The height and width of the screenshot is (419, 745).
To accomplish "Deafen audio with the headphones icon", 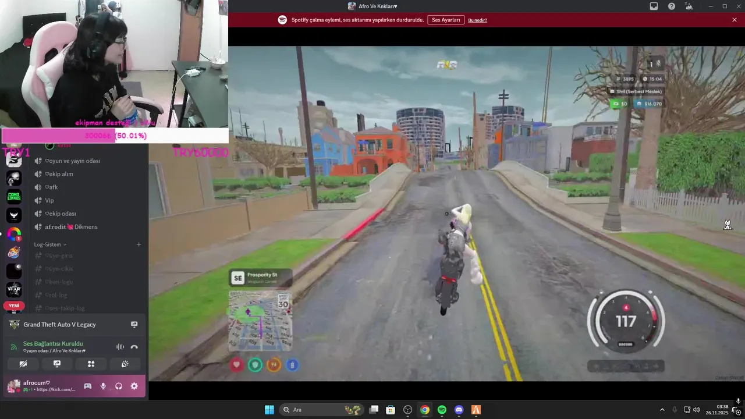I will [x=119, y=386].
